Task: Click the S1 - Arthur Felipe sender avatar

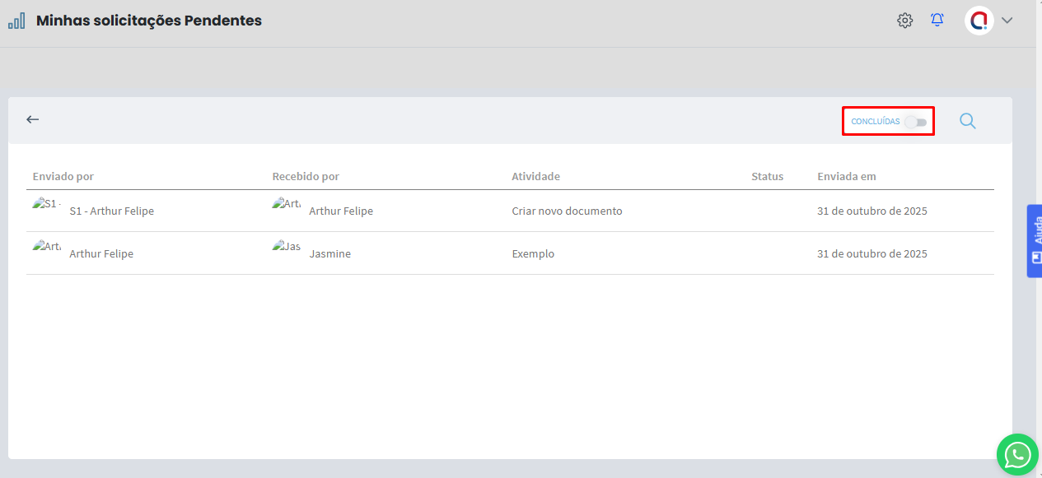Action: pyautogui.click(x=46, y=204)
